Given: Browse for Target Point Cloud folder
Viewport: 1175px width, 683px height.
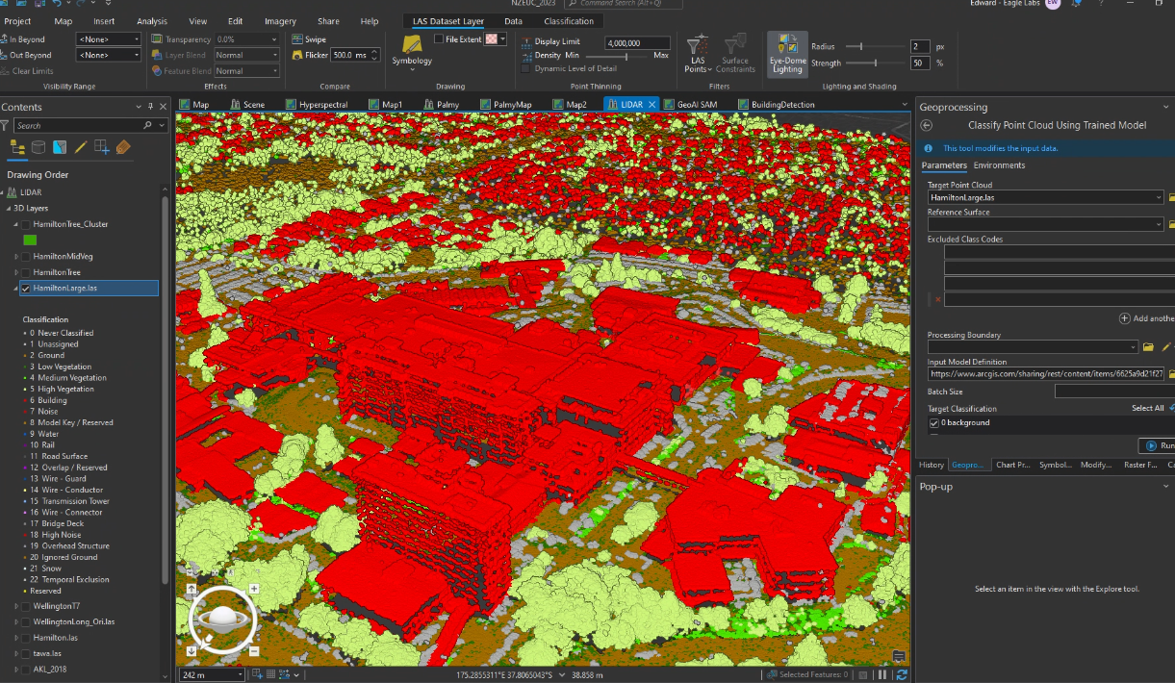Looking at the screenshot, I should tap(1171, 197).
